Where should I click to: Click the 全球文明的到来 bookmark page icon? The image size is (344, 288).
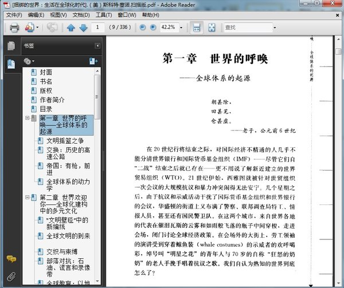tap(40, 236)
